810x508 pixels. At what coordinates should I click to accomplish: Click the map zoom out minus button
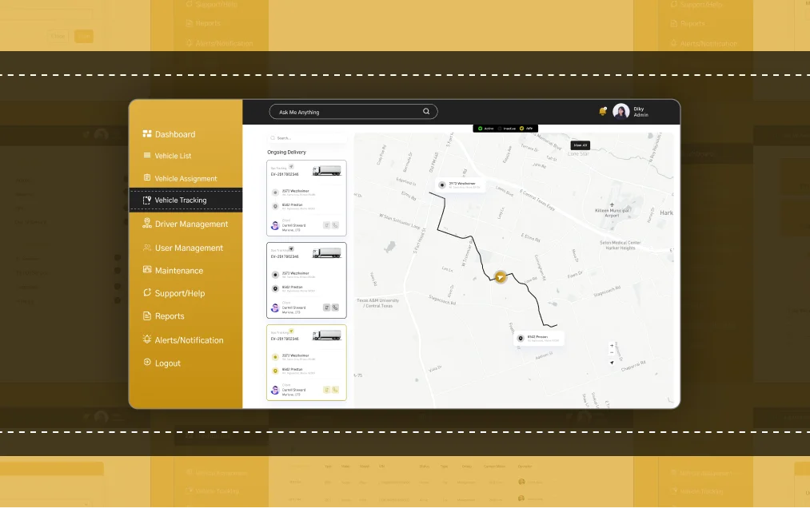pos(612,353)
